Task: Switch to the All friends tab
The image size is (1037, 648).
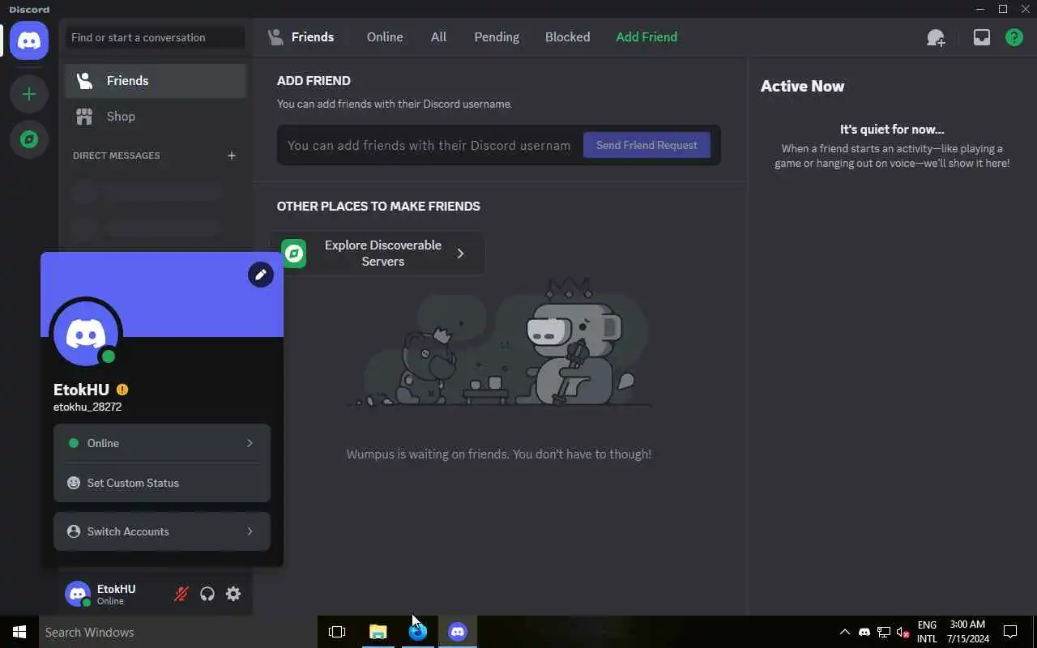Action: pyautogui.click(x=438, y=37)
